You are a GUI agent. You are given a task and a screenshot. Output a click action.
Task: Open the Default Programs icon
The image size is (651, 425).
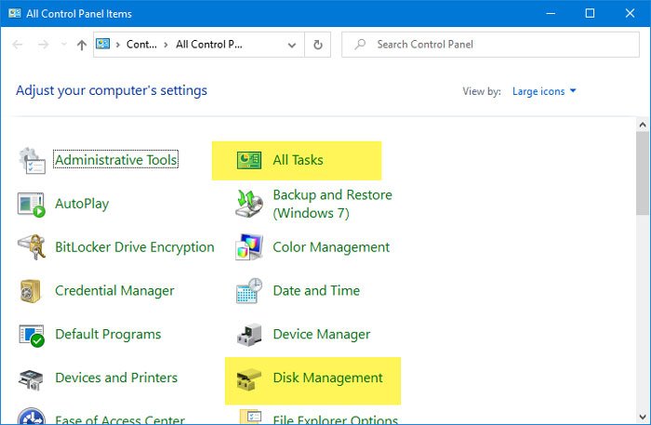32,336
